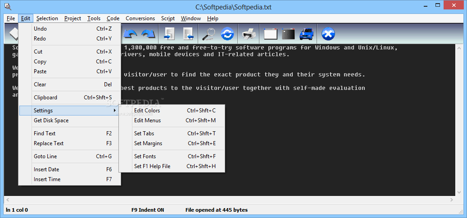This screenshot has height=218, width=467.
Task: Open search with the magnifying glass icon
Action: 209,34
